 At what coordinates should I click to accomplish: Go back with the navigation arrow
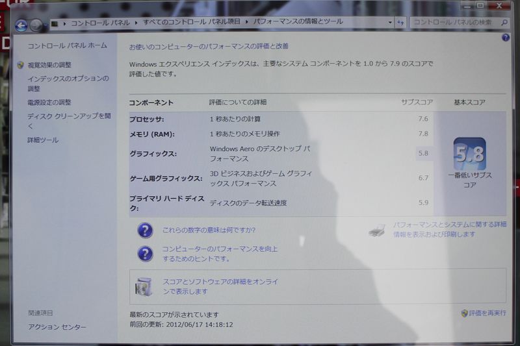point(21,25)
